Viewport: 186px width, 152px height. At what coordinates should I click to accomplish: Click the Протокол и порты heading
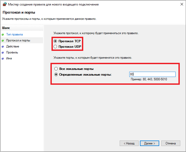tap(19, 12)
